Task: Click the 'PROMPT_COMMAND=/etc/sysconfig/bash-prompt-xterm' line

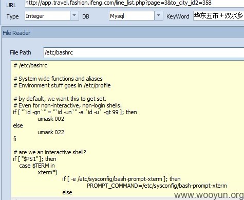Action: (x=157, y=186)
